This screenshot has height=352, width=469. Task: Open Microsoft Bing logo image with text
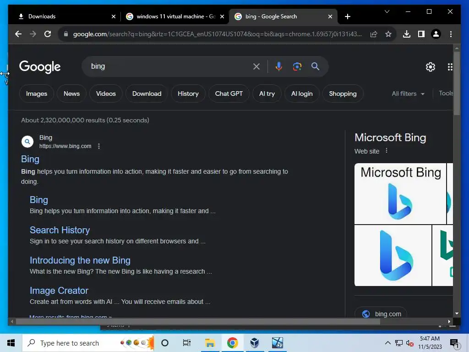coord(400,193)
